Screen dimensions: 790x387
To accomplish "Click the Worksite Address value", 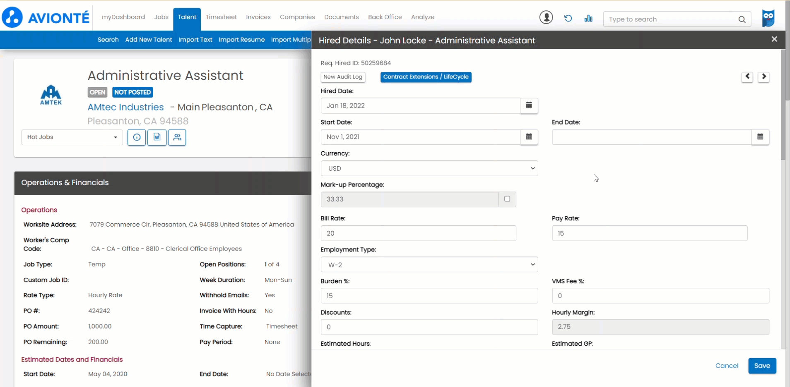I will click(192, 225).
